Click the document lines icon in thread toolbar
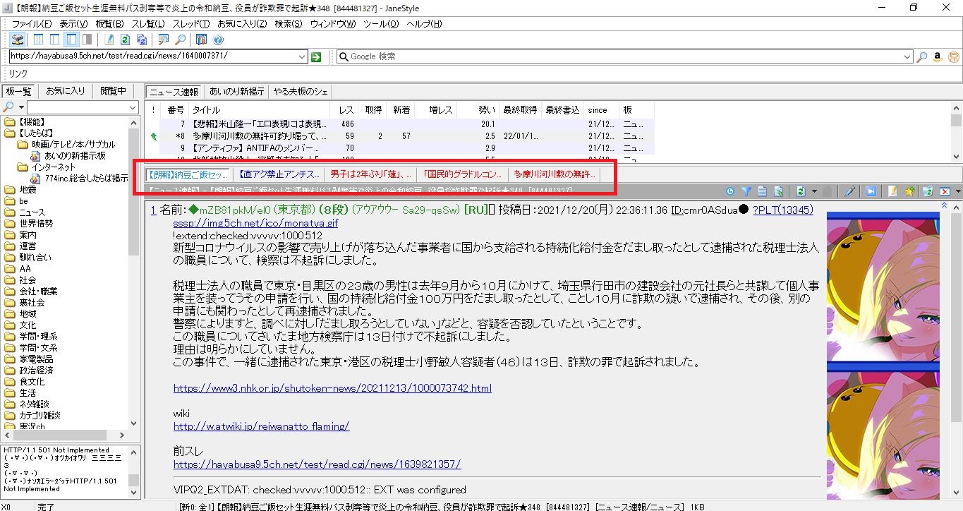 pyautogui.click(x=762, y=191)
